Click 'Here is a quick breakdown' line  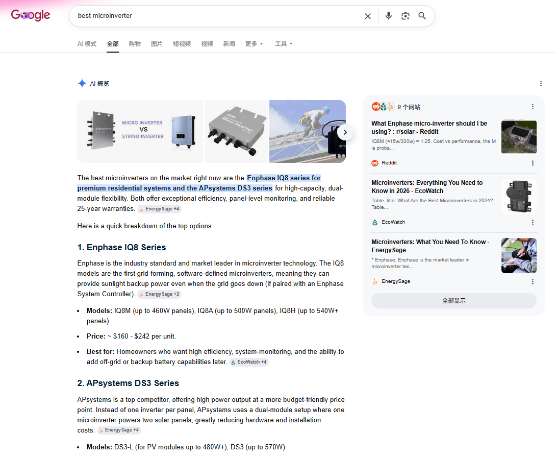point(145,226)
